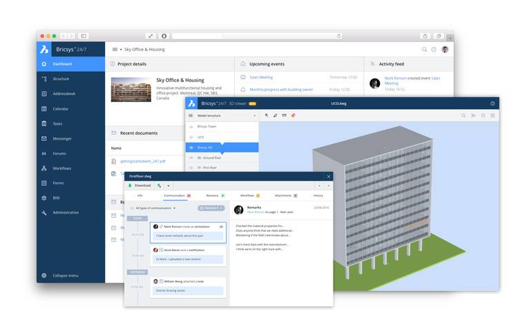The height and width of the screenshot is (329, 518).
Task: Open Messenger in the left menu
Action: click(x=63, y=139)
